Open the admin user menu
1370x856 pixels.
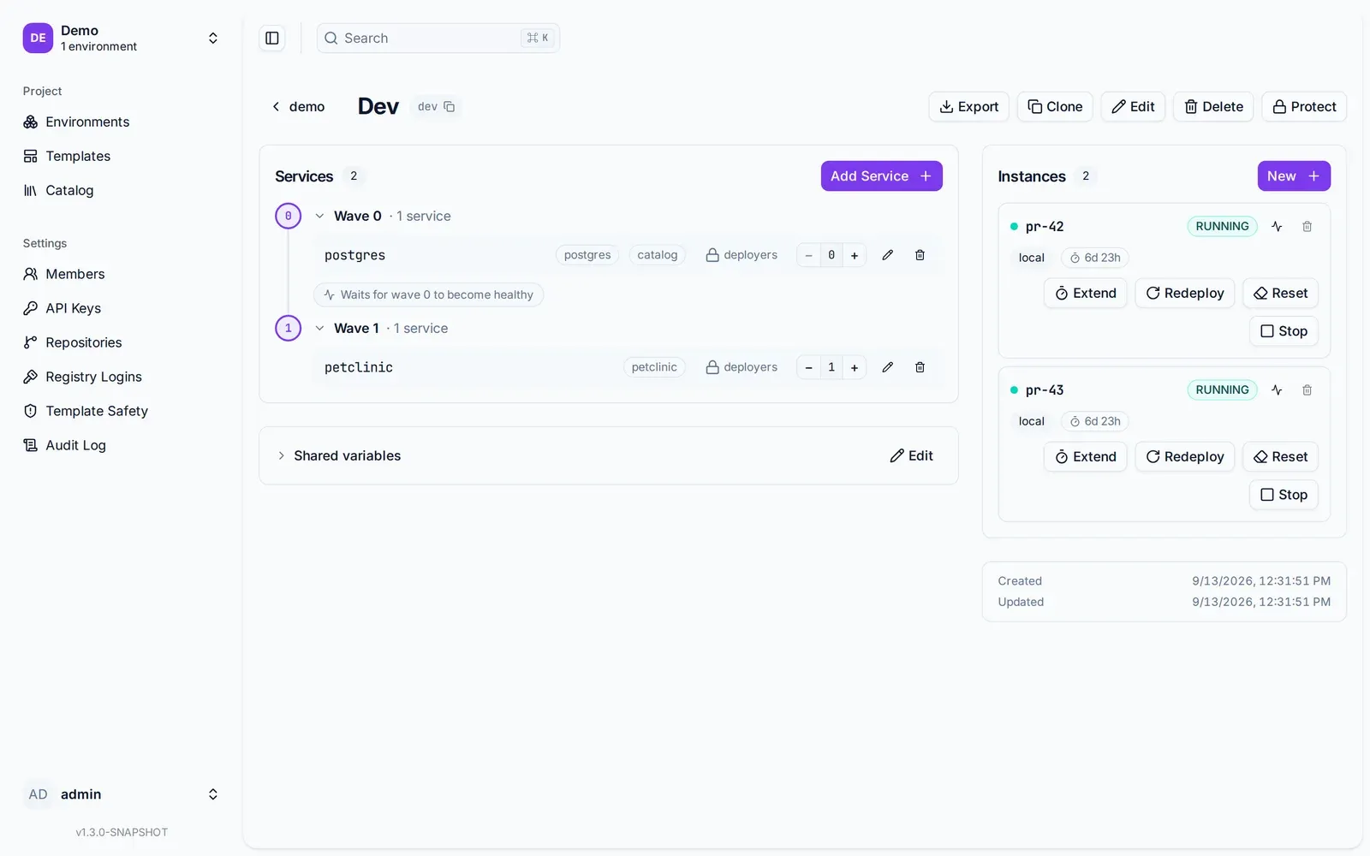(121, 794)
